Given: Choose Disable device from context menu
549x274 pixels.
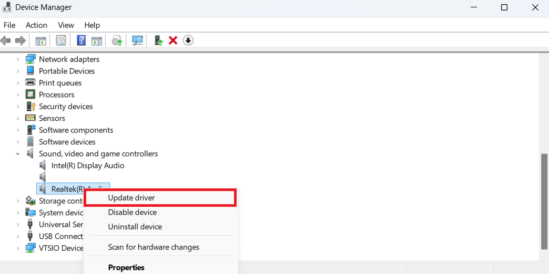Looking at the screenshot, I should pos(160,212).
